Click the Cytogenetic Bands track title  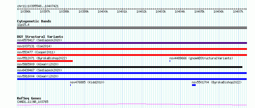[x=34, y=21]
